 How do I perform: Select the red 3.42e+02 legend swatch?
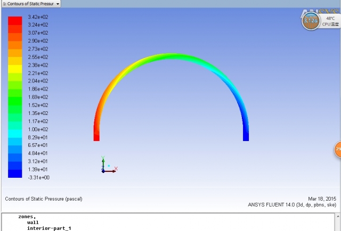tap(15, 19)
